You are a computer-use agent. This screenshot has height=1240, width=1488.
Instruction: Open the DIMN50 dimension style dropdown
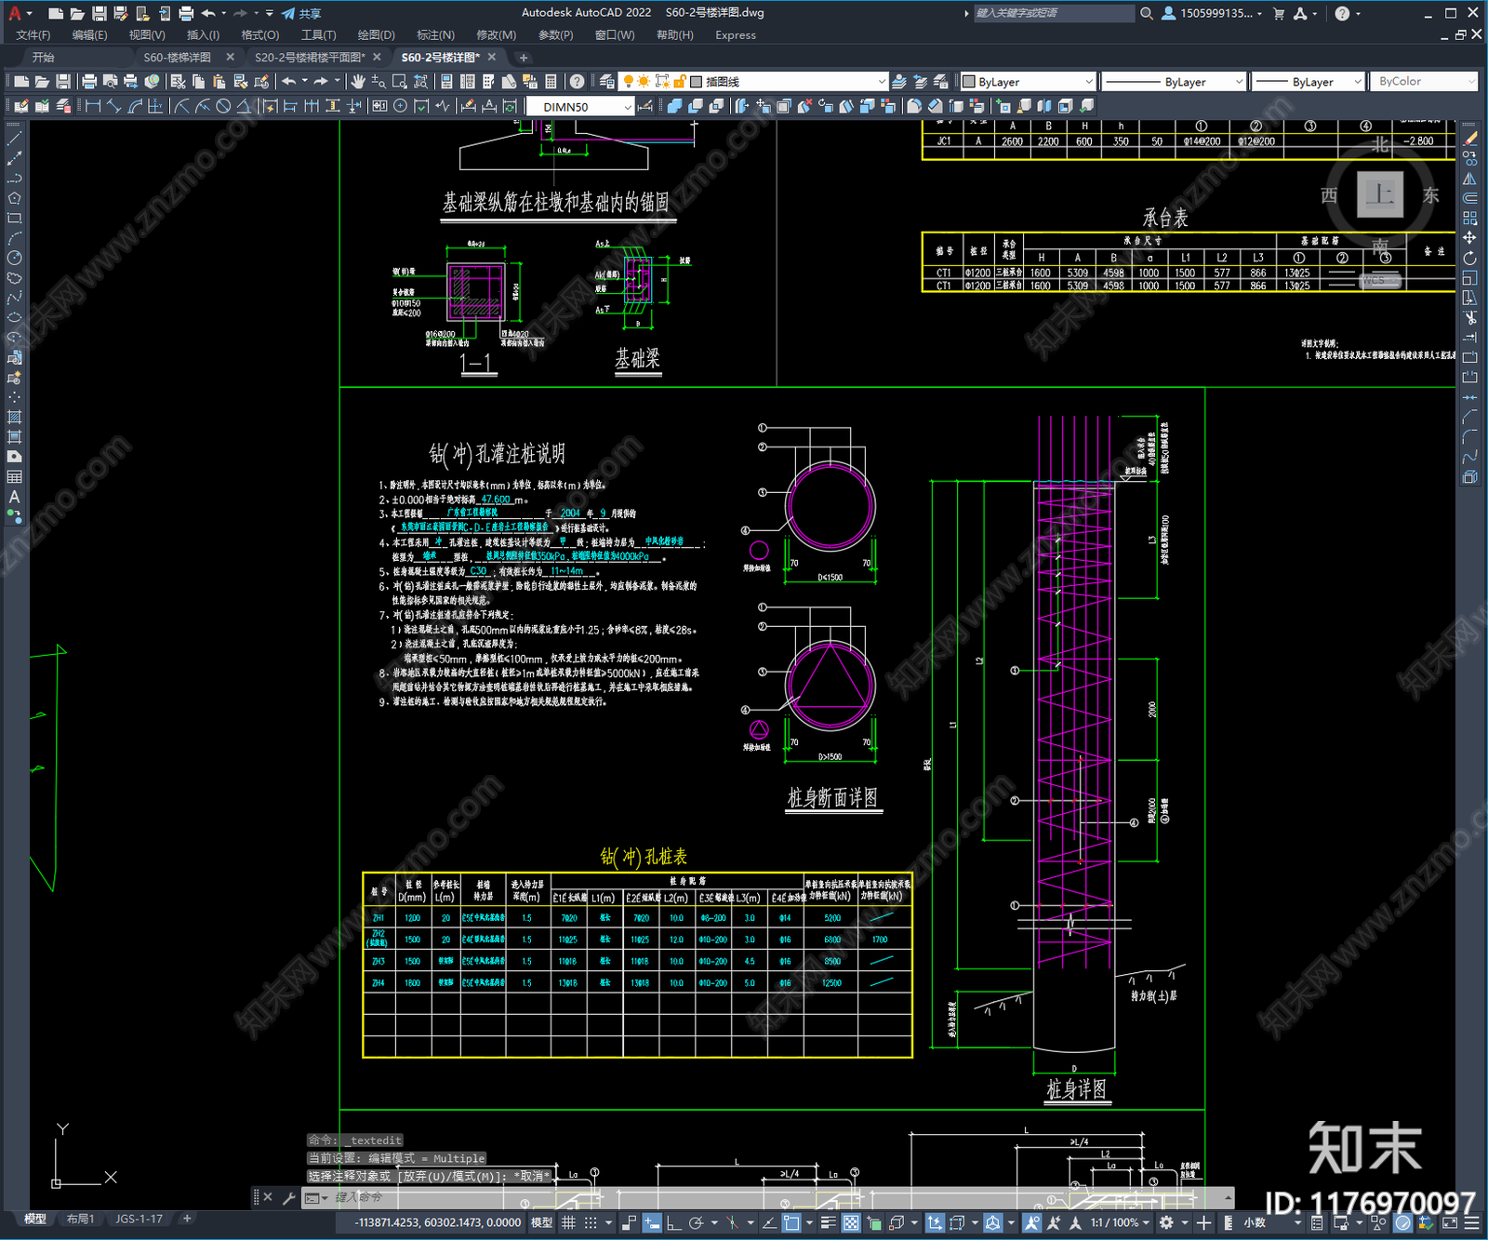[x=580, y=107]
